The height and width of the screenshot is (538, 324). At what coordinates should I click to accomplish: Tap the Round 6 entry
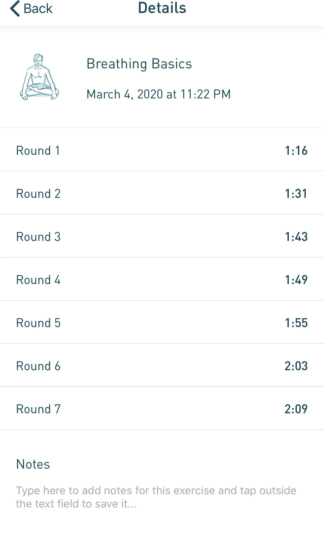pos(162,365)
